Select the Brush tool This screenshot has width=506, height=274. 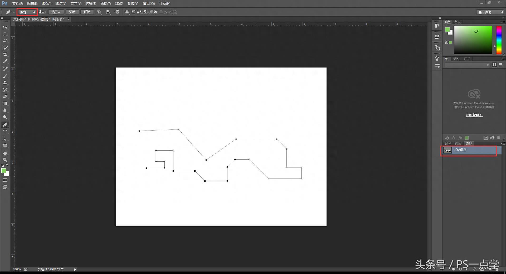tap(5, 76)
